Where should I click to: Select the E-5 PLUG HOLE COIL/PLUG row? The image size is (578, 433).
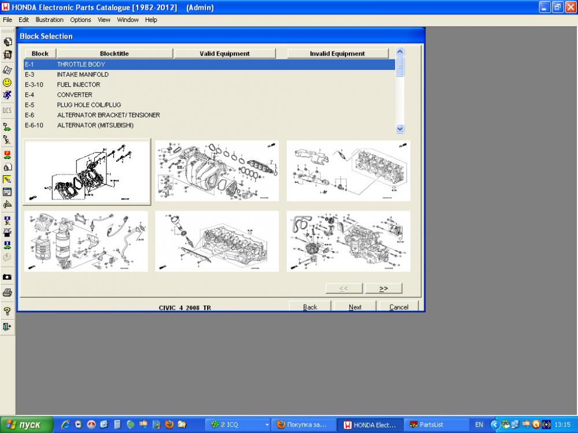pos(209,105)
